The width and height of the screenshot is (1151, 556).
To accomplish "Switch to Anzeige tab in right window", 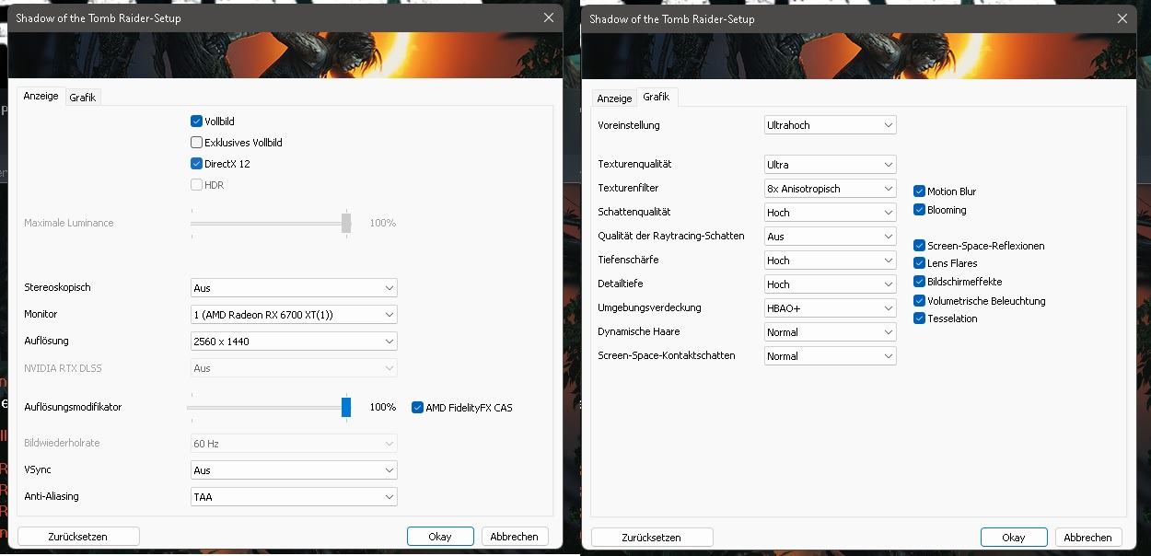I will [x=614, y=98].
